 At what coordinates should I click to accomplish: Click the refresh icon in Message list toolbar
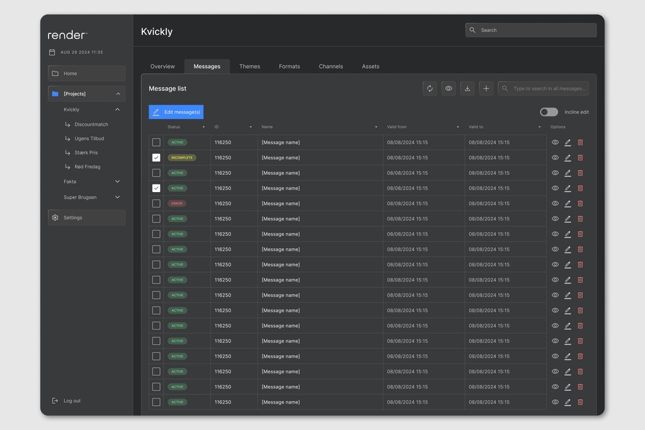(x=430, y=88)
